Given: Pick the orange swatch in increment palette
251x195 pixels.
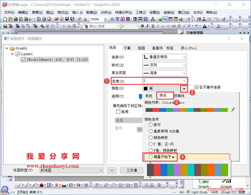Looking at the screenshot, I should pyautogui.click(x=211, y=170).
